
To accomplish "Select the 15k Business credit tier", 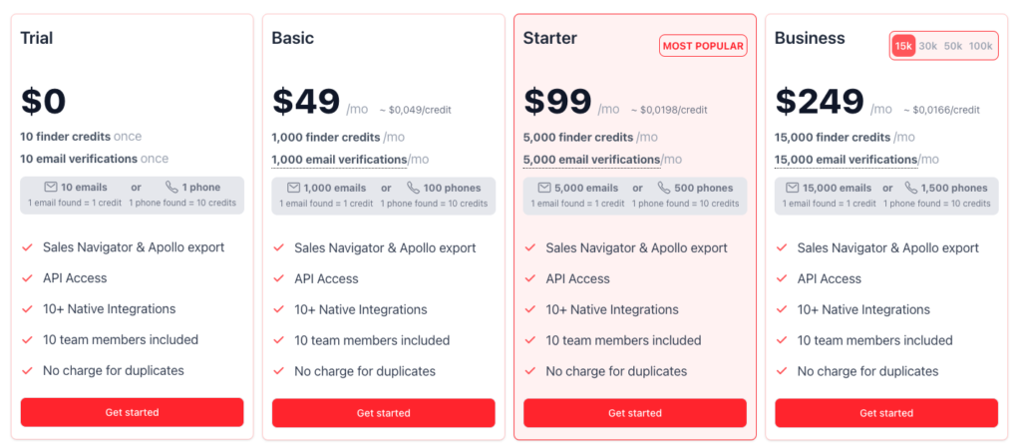I will [903, 46].
